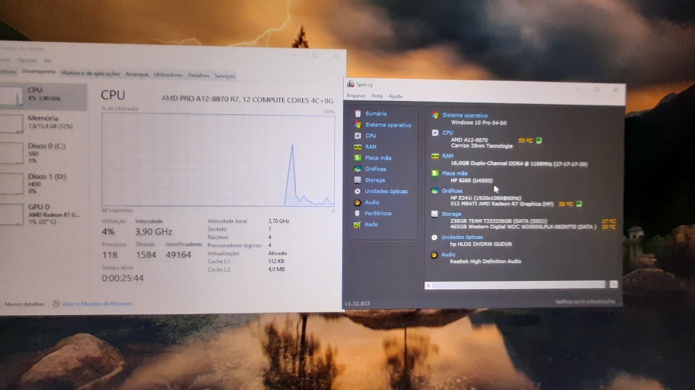Image resolution: width=695 pixels, height=390 pixels.
Task: Click Resource Monitor icon in Task Manager footer
Action: click(x=56, y=303)
